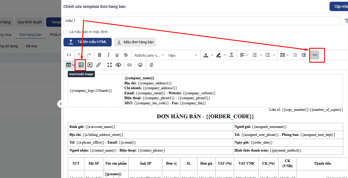Toggle bold formatting
Screen dimensions: 348x178
point(100,55)
